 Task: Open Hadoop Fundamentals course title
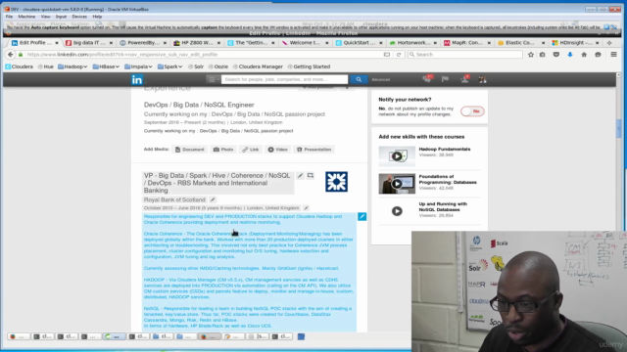[444, 149]
